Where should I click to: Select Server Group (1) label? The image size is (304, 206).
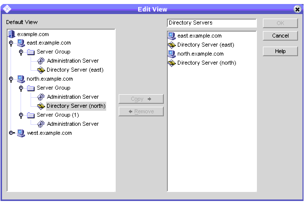tap(58, 115)
